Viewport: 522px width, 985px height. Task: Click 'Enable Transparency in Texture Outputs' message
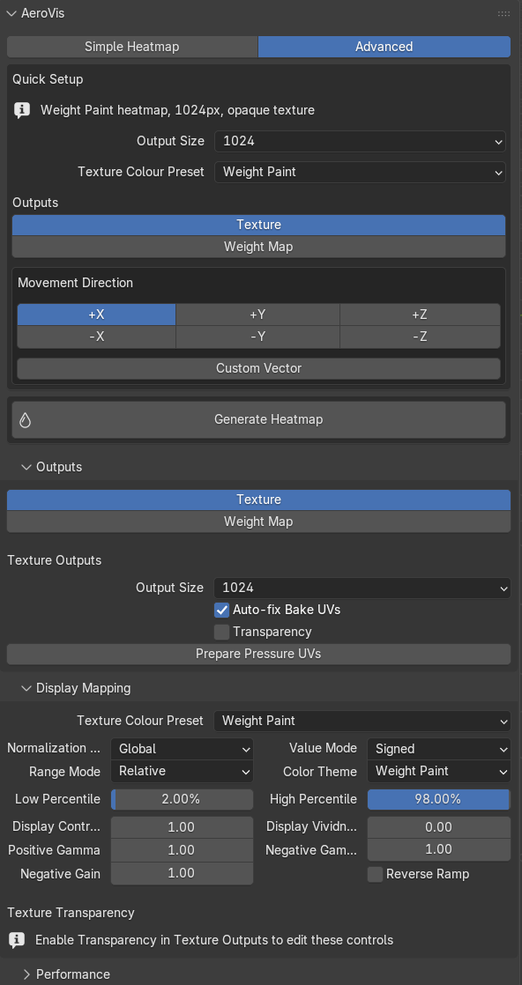coord(214,940)
